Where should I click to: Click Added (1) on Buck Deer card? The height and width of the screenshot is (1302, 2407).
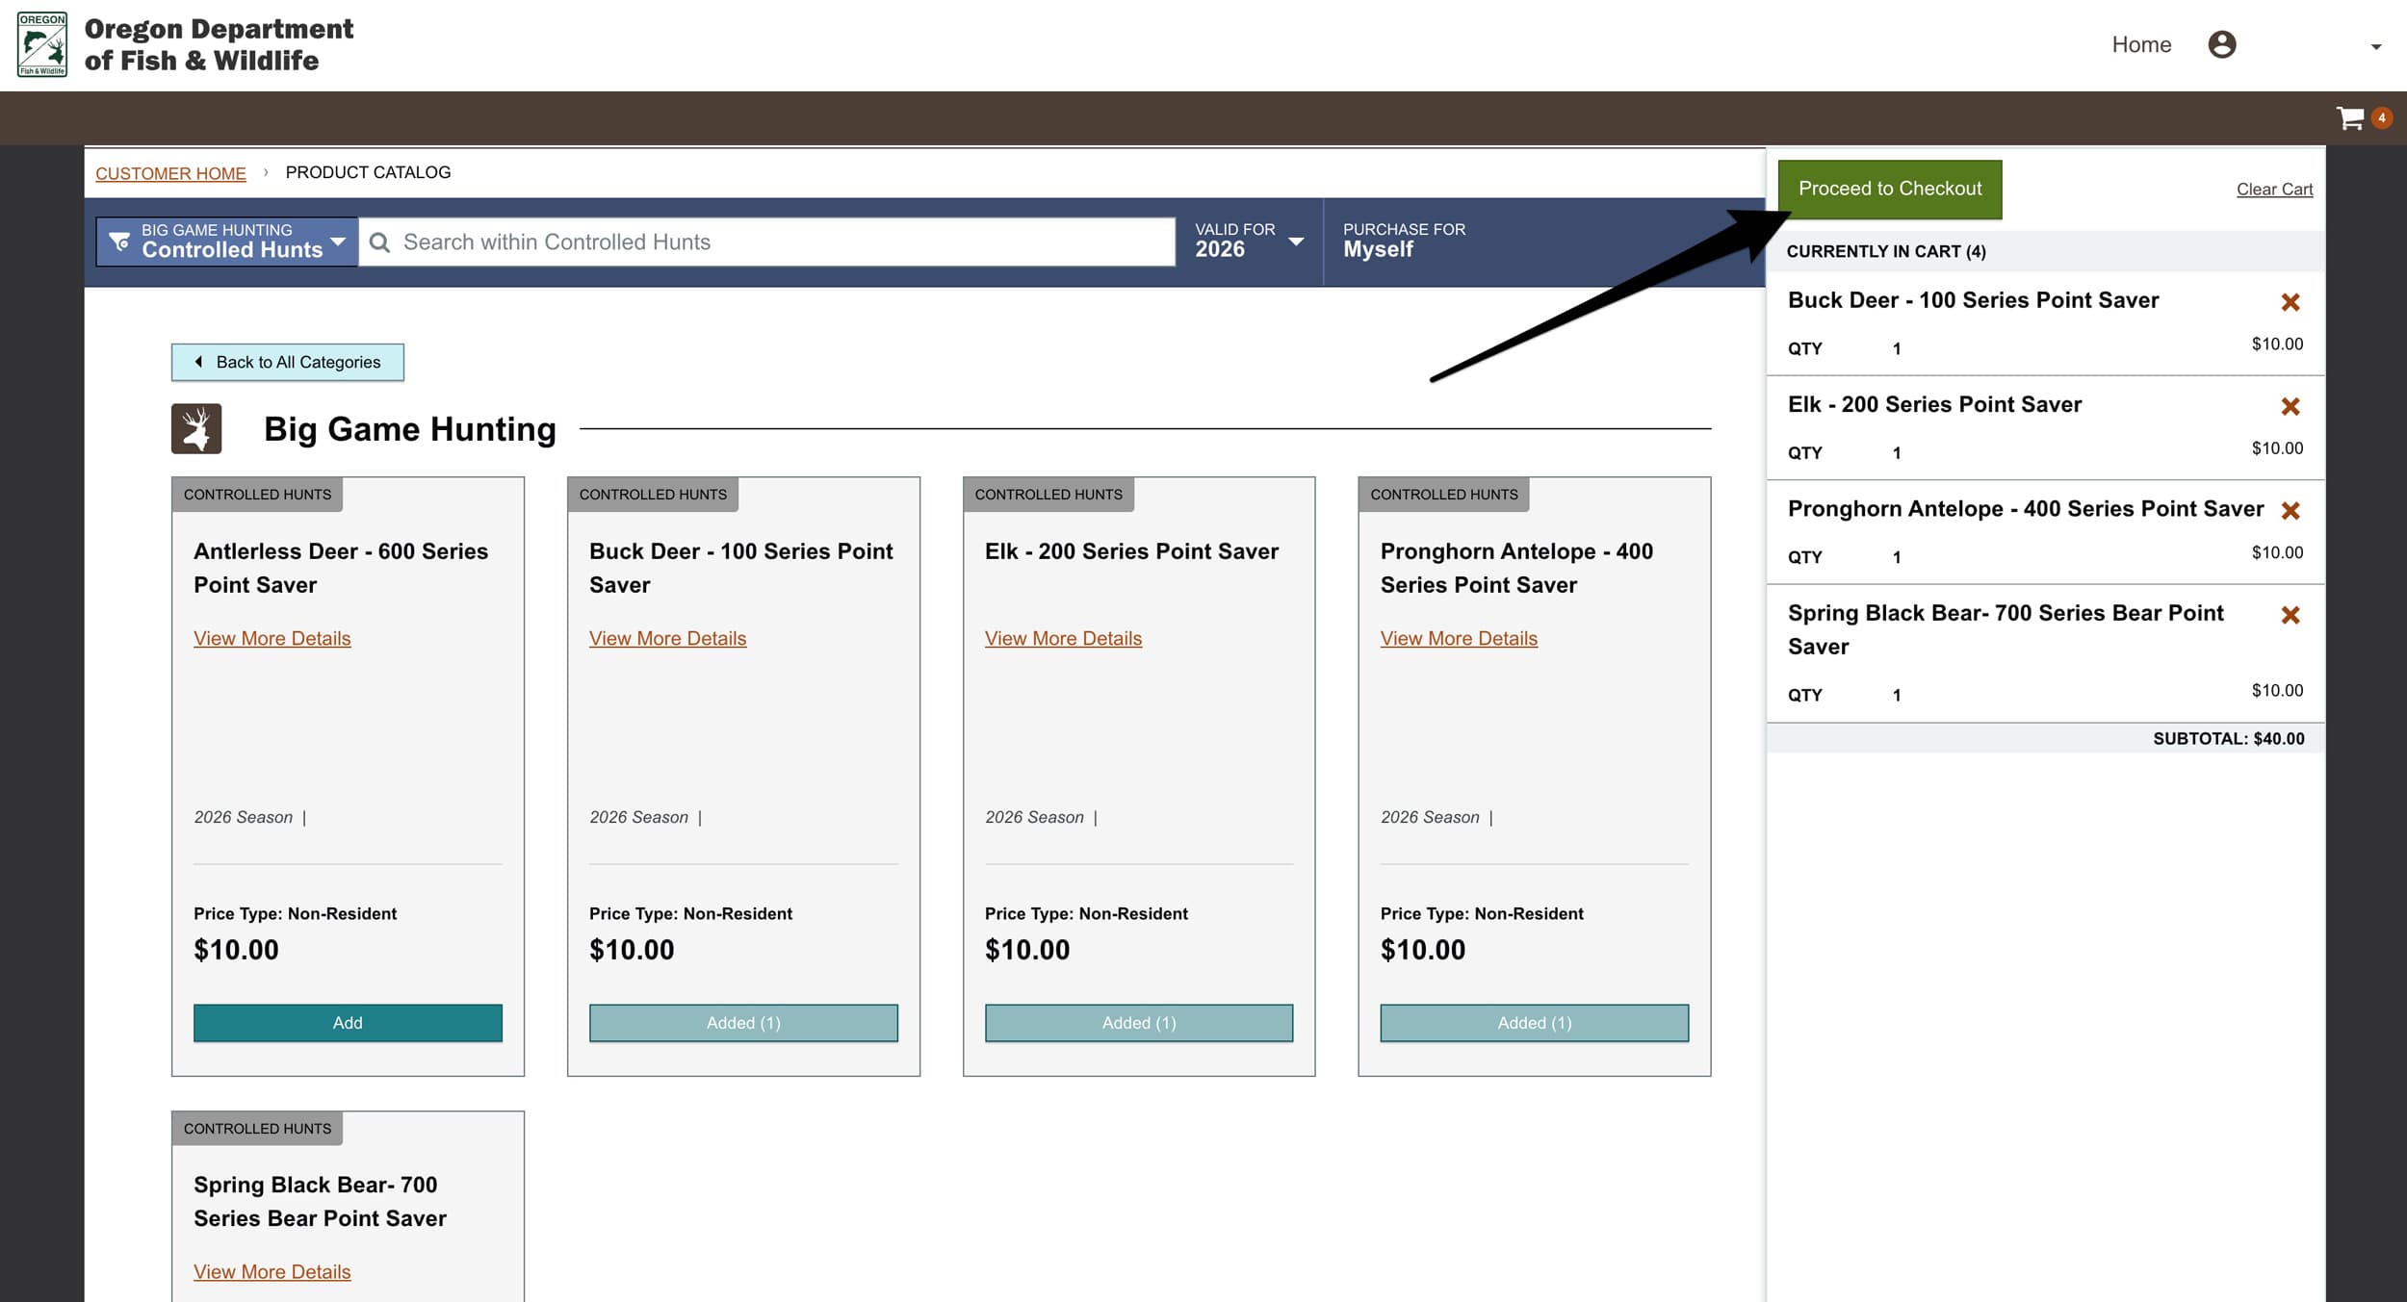(x=743, y=1023)
